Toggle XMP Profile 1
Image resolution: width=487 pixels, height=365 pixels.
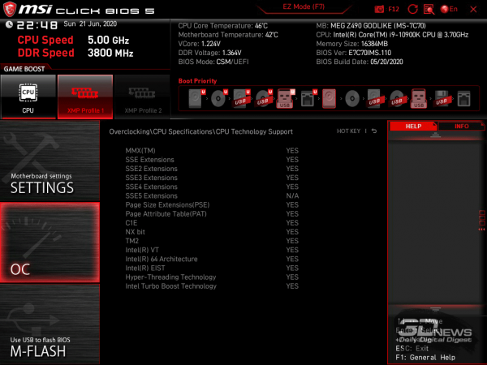[84, 97]
